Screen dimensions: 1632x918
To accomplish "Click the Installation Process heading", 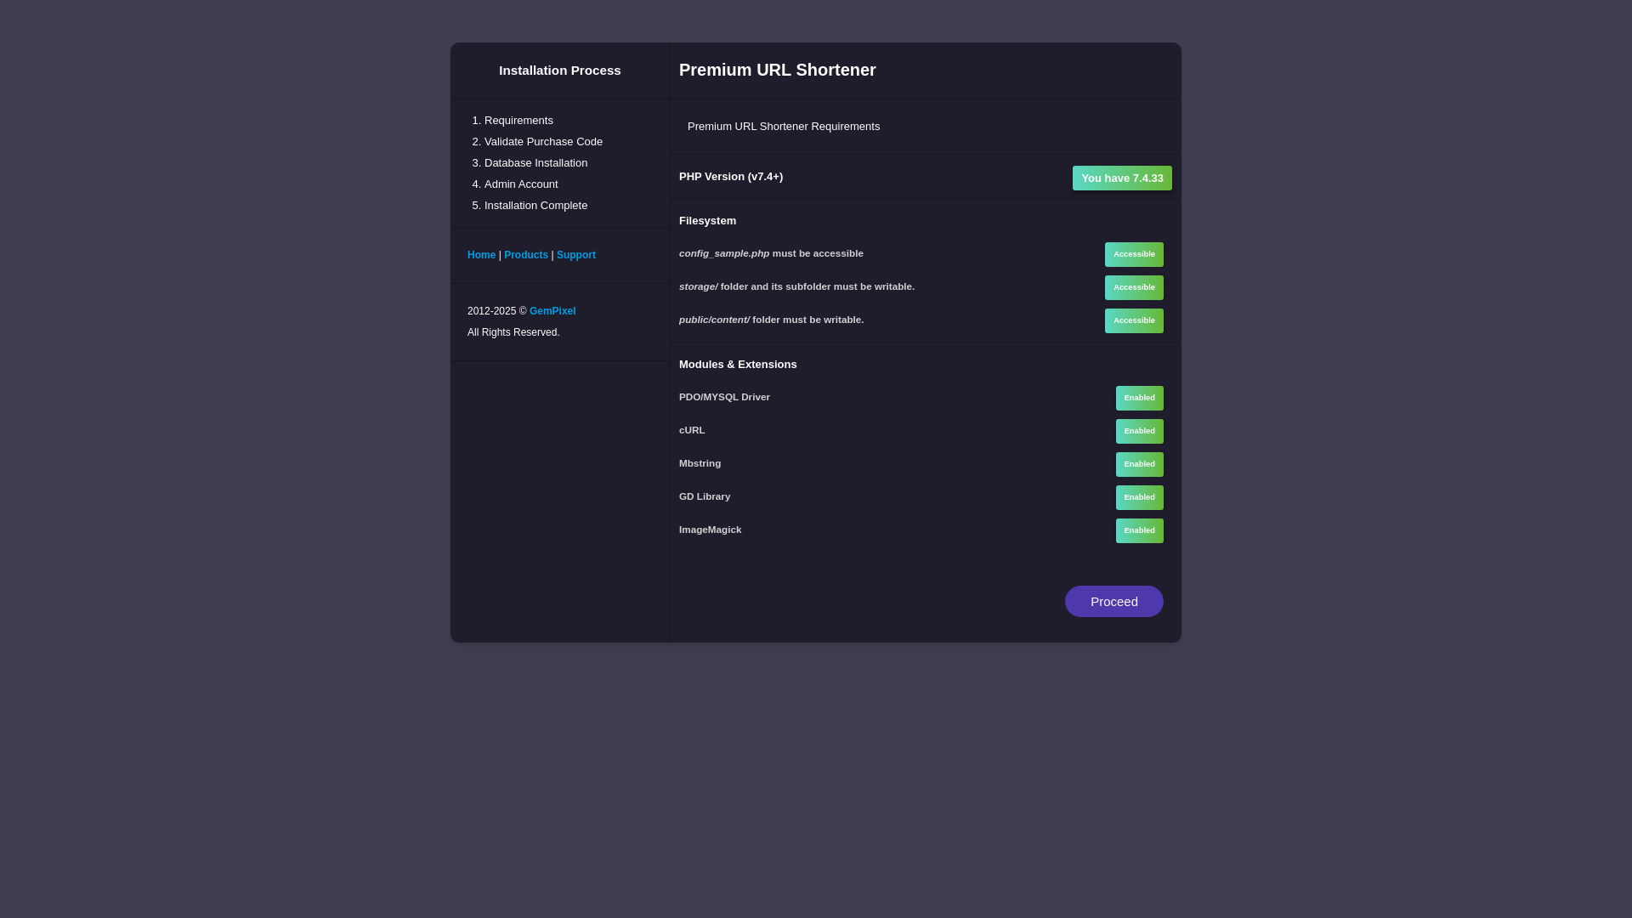I will click(559, 71).
